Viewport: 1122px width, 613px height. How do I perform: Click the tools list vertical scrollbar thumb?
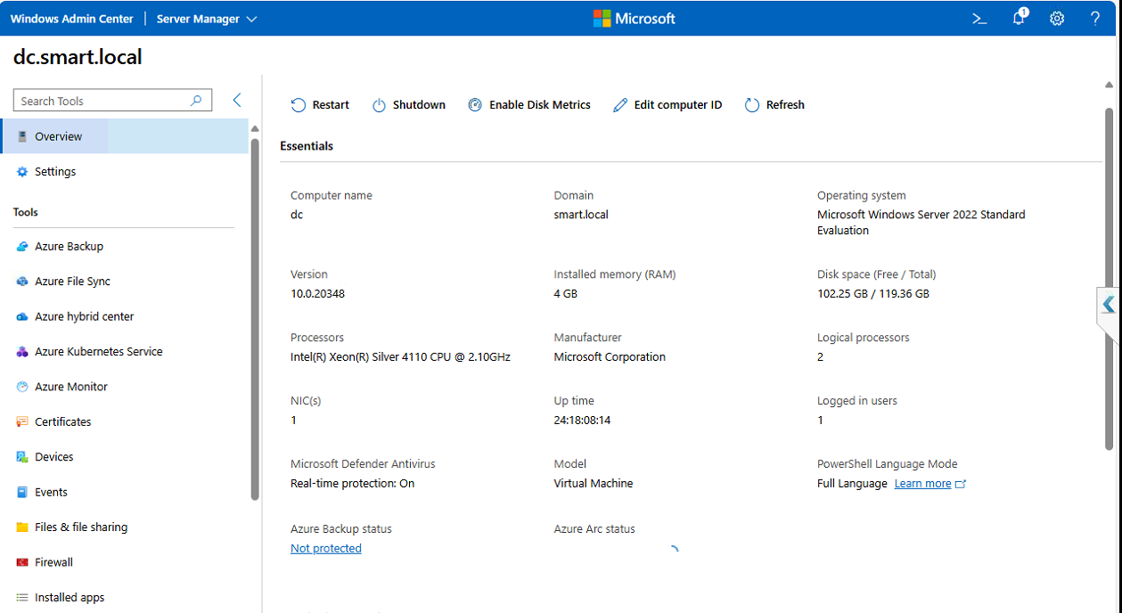[x=255, y=319]
